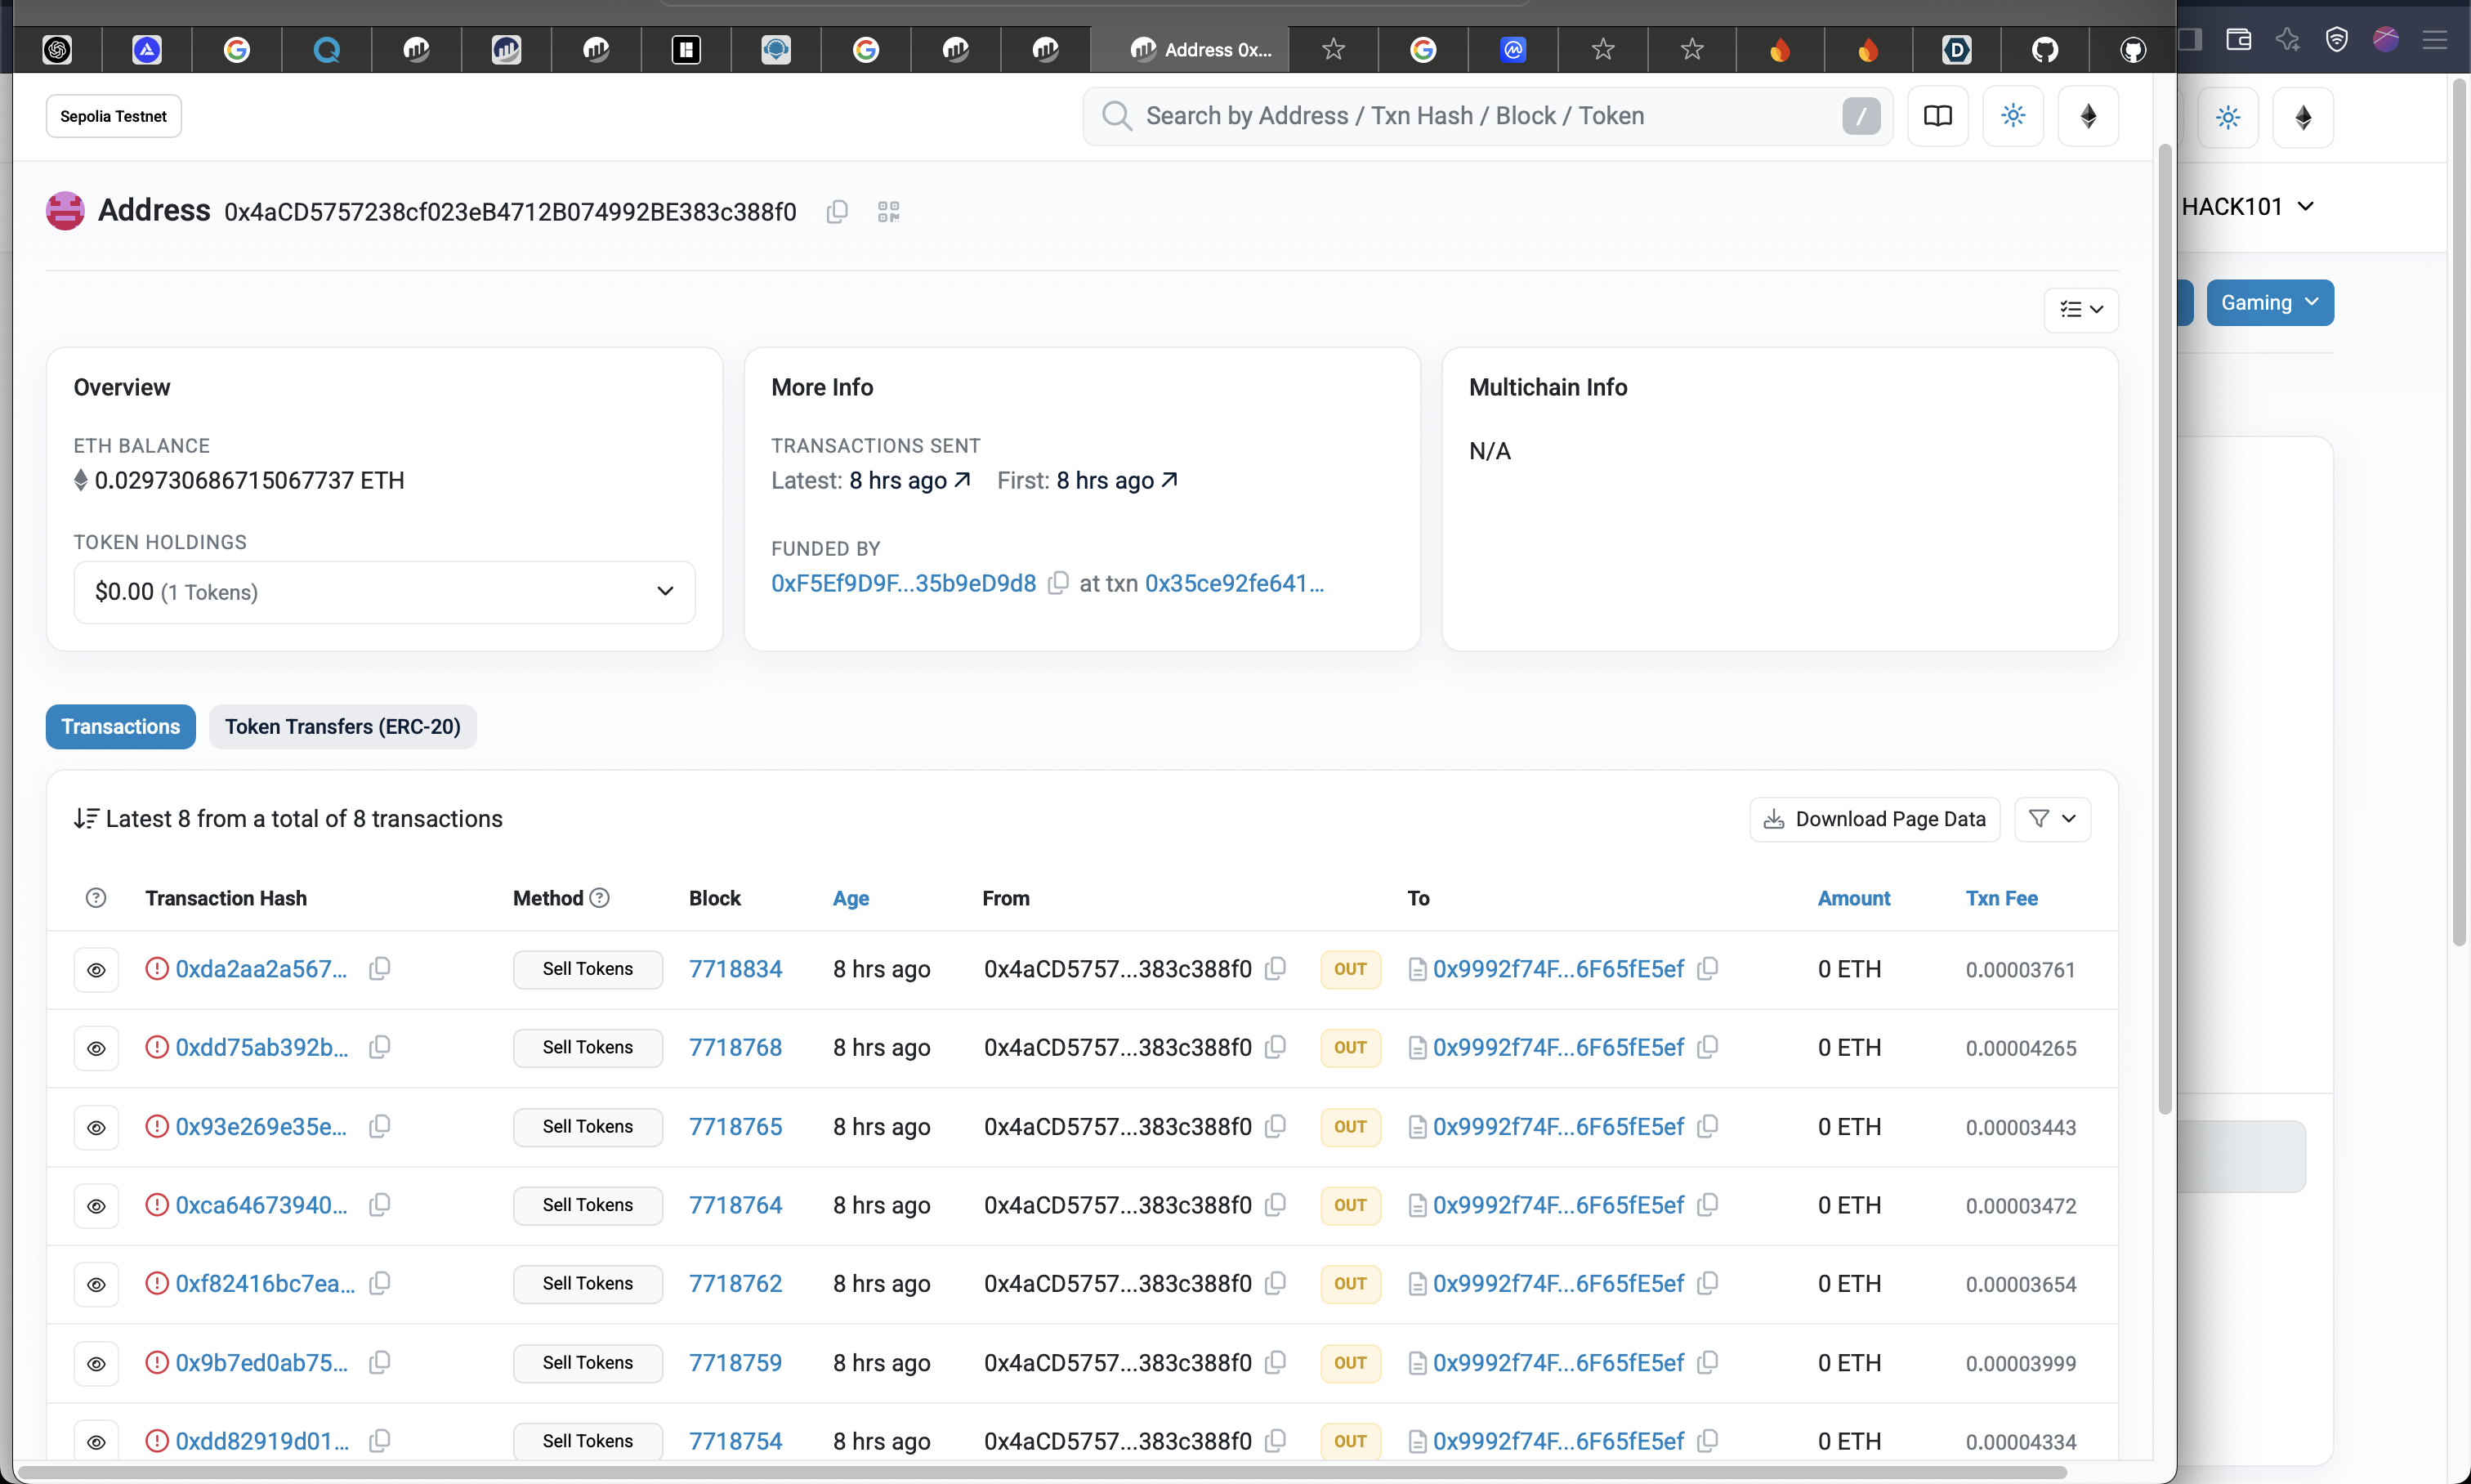Open the transactions filter dropdown
This screenshot has width=2471, height=1484.
[x=2051, y=819]
